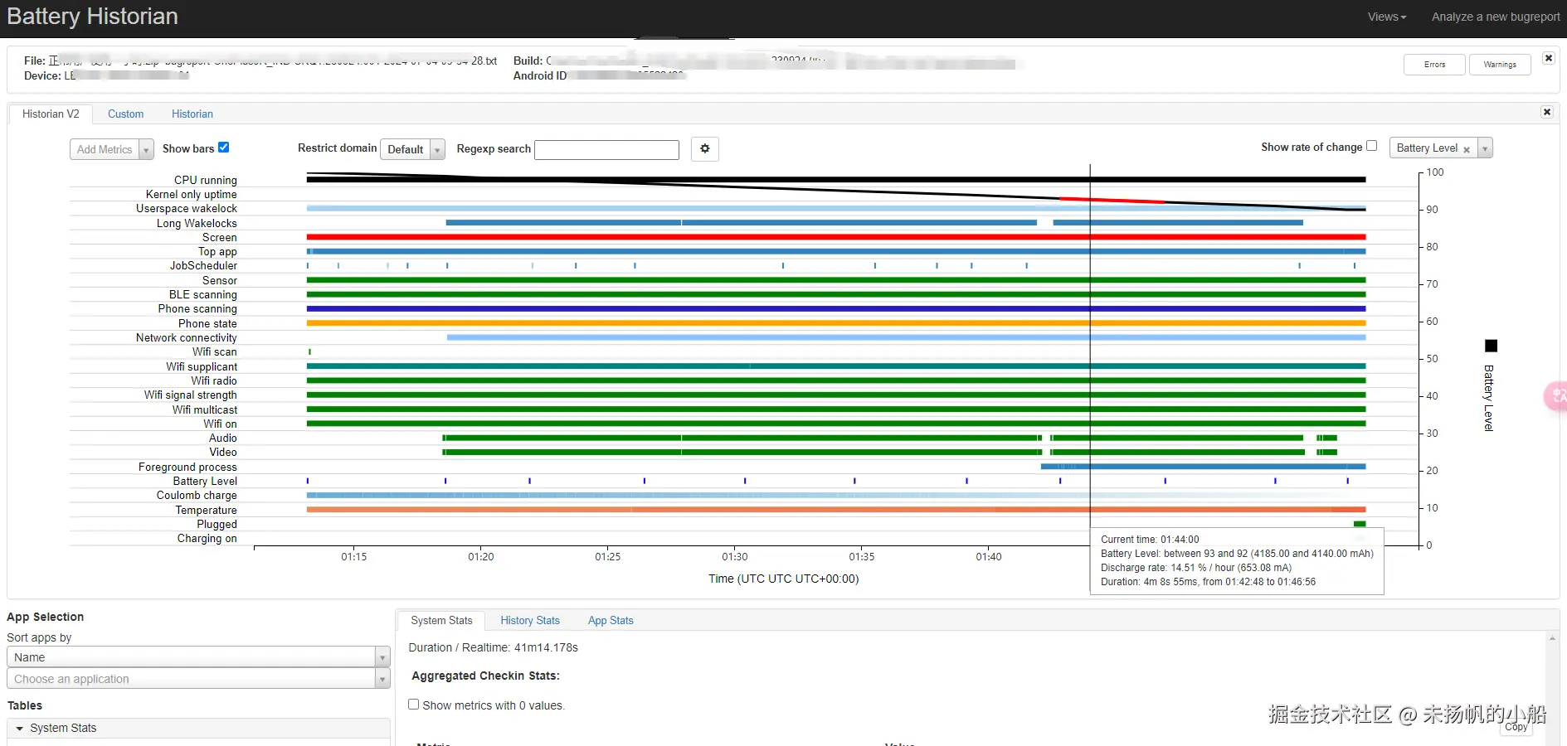Click the Top app label
1567x746 pixels.
coord(217,251)
